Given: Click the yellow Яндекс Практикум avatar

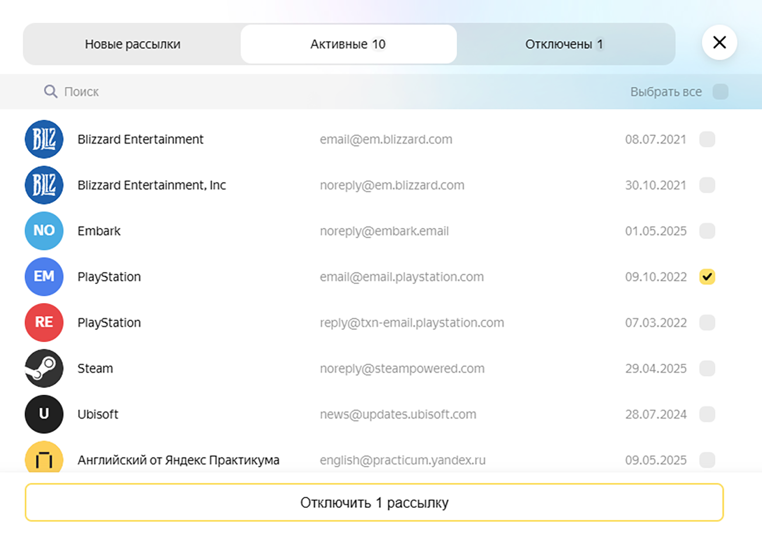Looking at the screenshot, I should pos(44,457).
